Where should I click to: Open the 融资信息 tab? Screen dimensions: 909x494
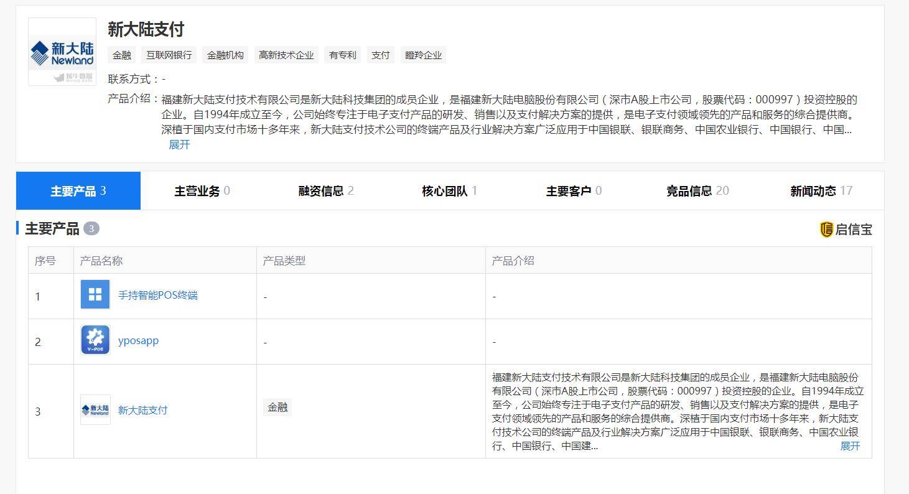coord(326,191)
